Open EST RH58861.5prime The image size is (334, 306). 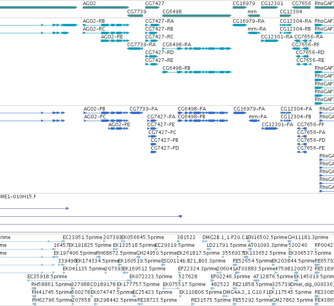point(51,284)
